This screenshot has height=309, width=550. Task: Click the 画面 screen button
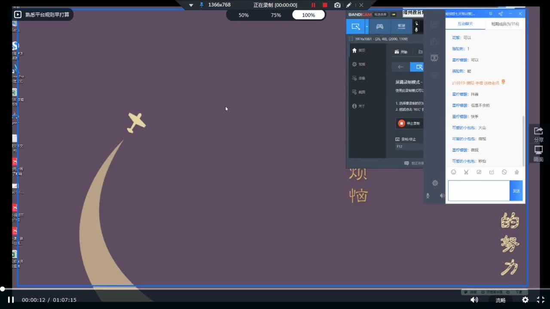pos(538,154)
